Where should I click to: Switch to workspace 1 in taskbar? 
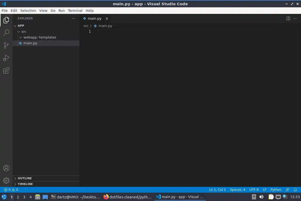(x=11, y=197)
